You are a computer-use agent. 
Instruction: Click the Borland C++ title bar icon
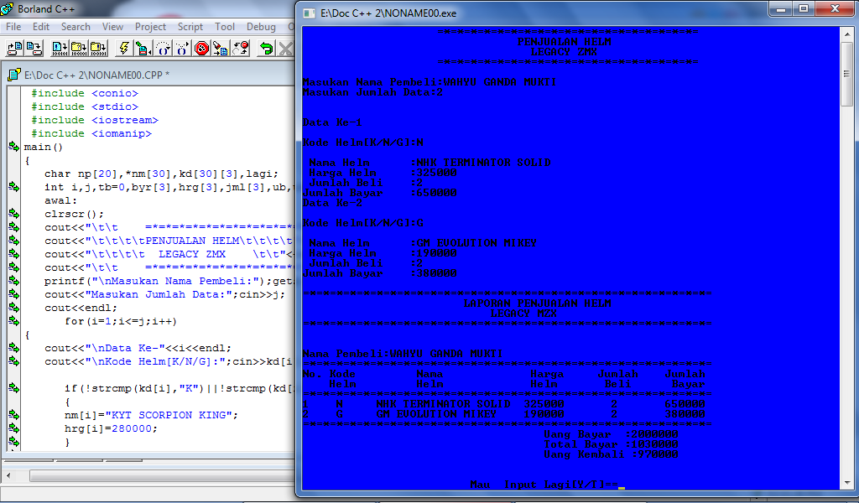pyautogui.click(x=7, y=8)
